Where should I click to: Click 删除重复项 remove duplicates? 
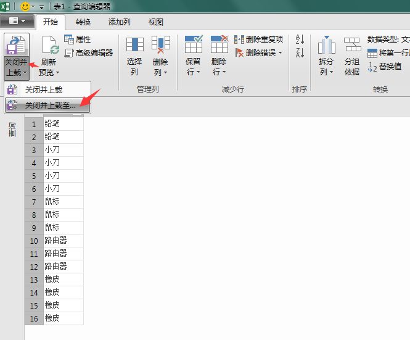click(x=258, y=39)
